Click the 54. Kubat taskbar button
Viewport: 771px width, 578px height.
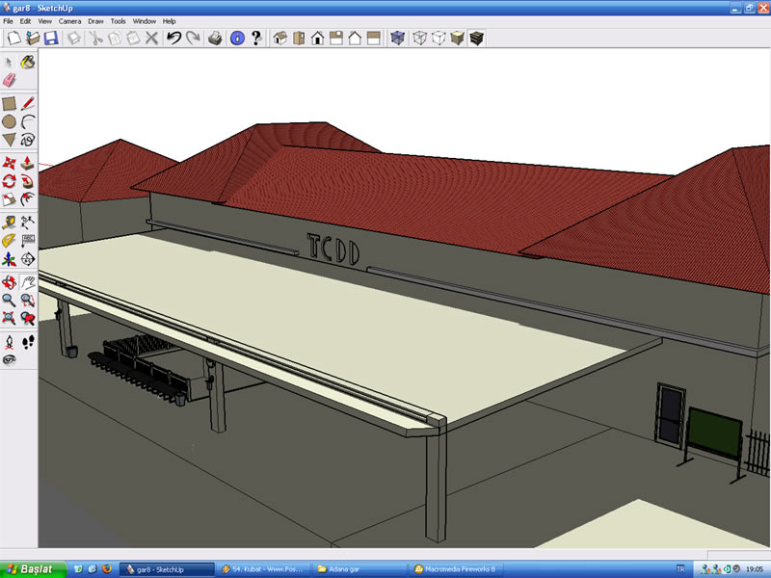[x=264, y=569]
